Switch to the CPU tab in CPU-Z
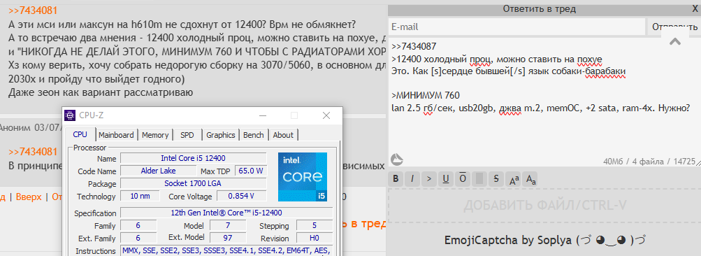This screenshot has height=256, width=701. (80, 134)
